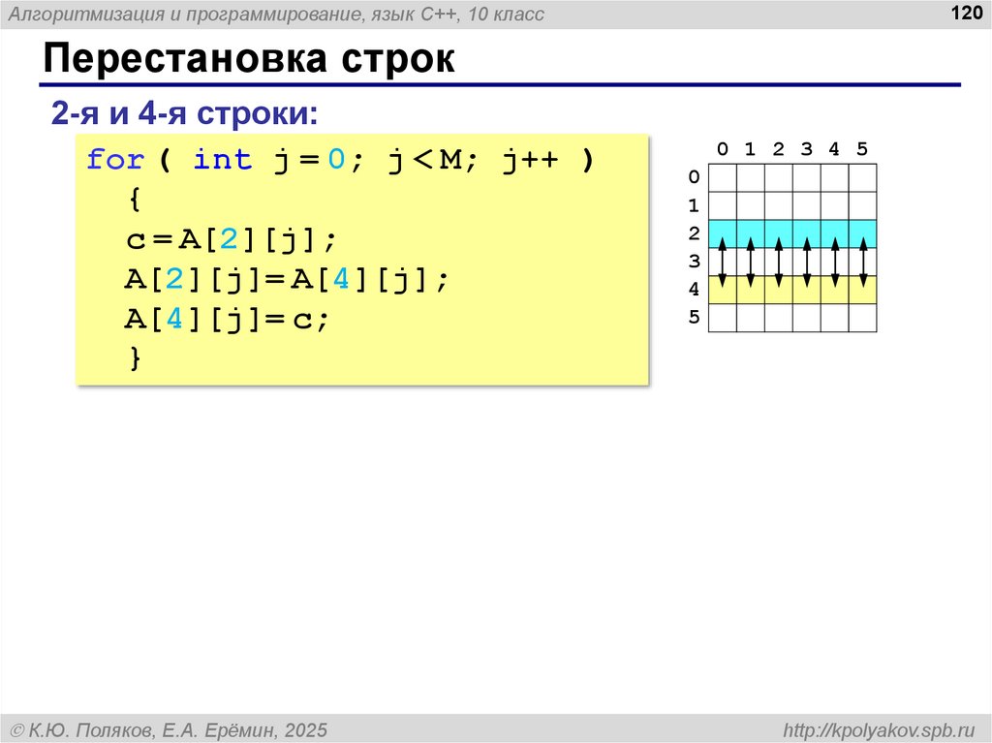The width and height of the screenshot is (992, 743).
Task: Click the subtitle "2-я и 4-я строки:"
Action: (184, 114)
